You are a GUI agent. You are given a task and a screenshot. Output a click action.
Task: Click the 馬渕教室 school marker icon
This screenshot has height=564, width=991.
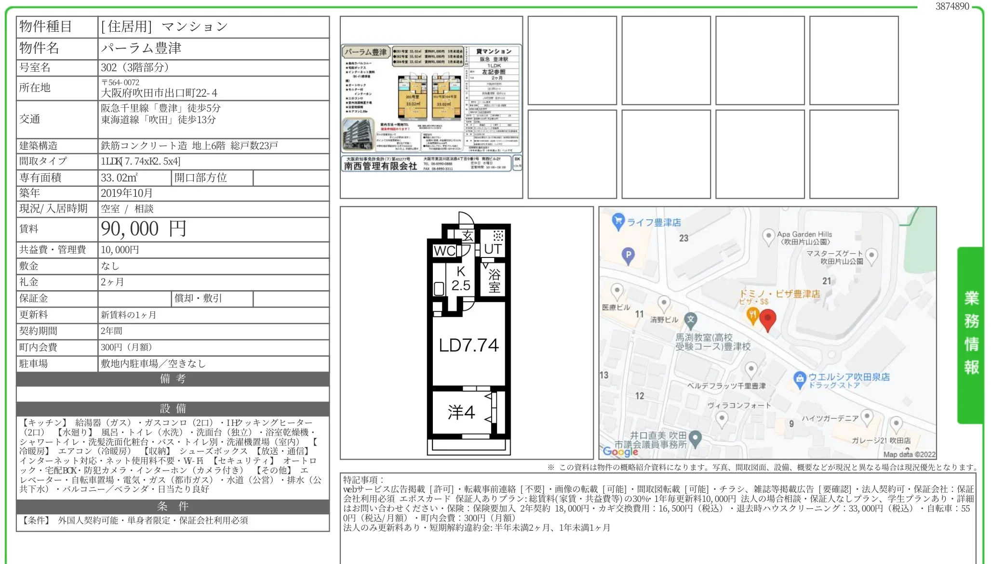tap(691, 319)
